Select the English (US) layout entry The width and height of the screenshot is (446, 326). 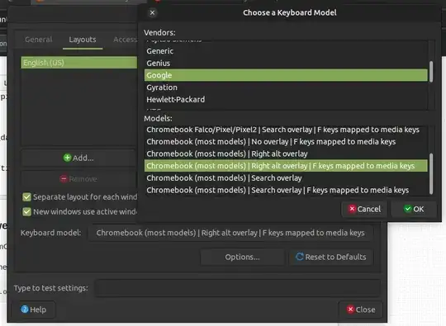tap(78, 63)
